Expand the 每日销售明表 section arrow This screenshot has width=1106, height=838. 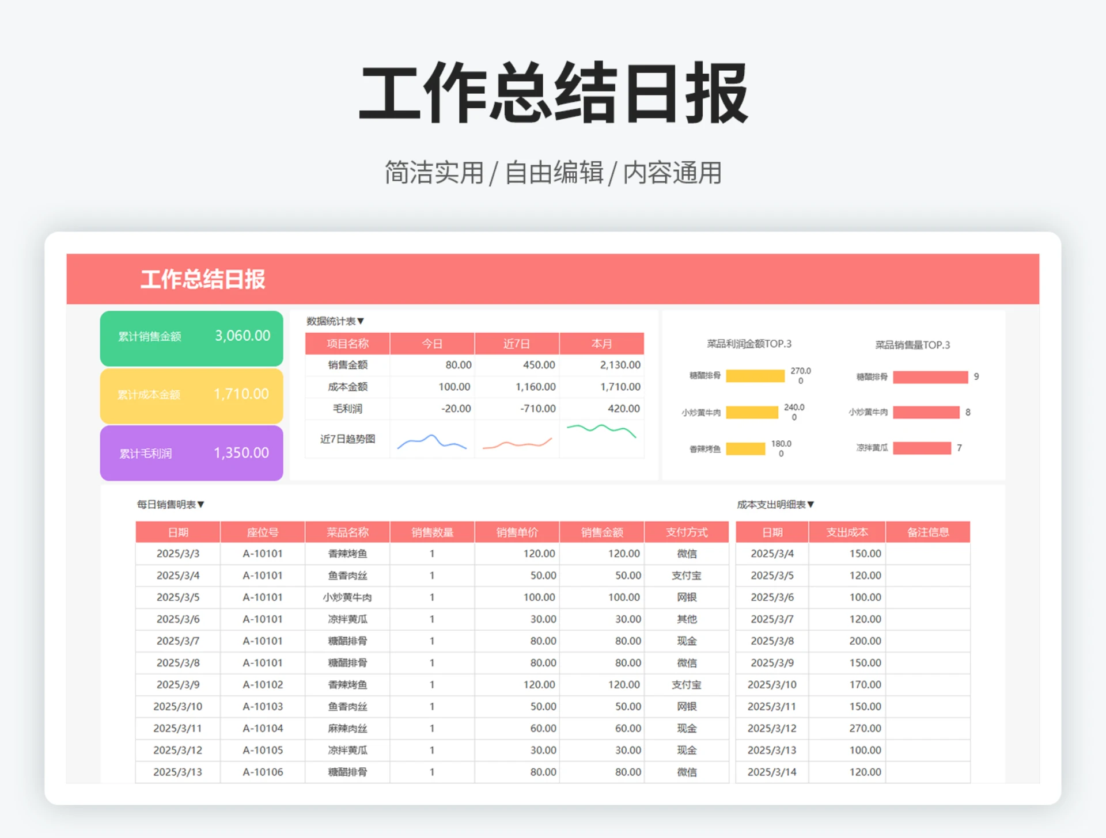pyautogui.click(x=201, y=504)
